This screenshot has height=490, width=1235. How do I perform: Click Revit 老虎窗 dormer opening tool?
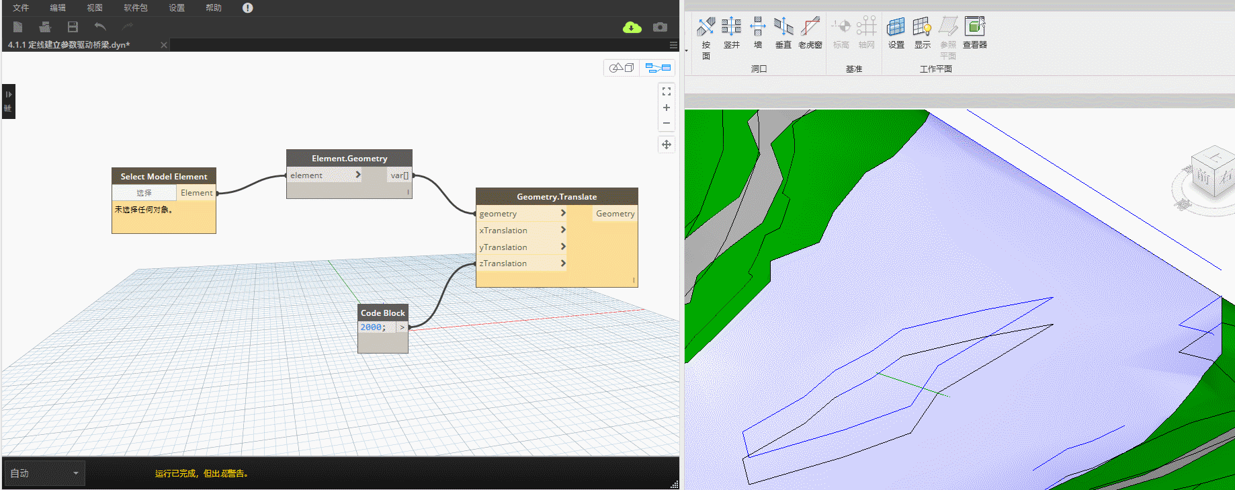coord(810,34)
